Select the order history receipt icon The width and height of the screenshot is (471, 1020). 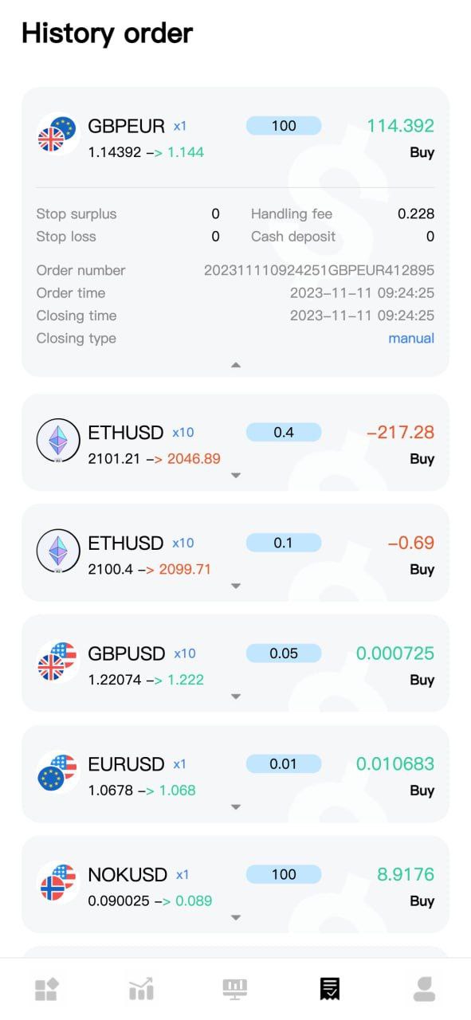tap(329, 990)
